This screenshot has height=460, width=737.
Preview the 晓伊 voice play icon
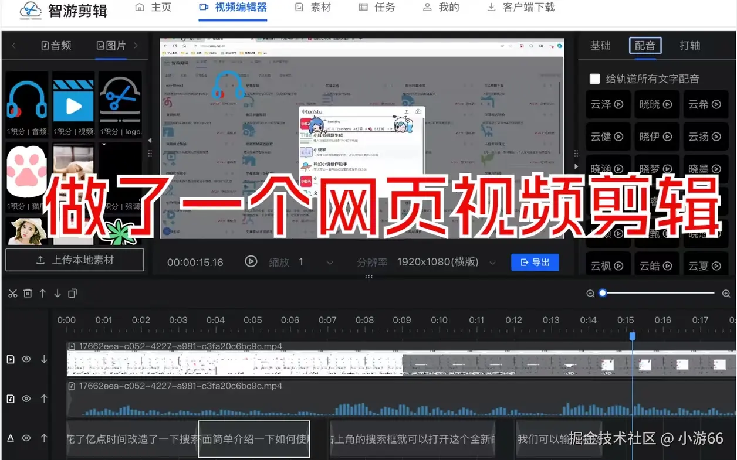coord(667,137)
